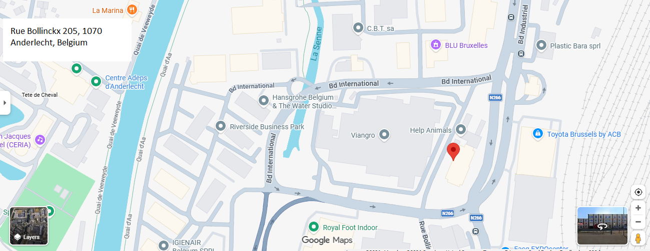Image resolution: width=650 pixels, height=251 pixels.
Task: Select the Viangro place marker
Action: pyautogui.click(x=384, y=135)
